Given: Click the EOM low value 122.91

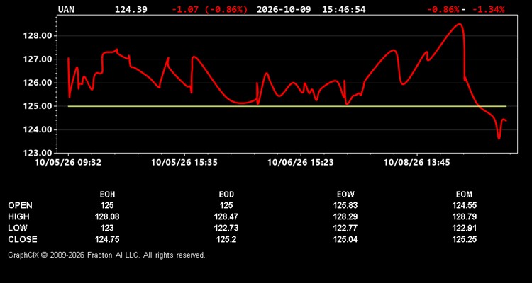Looking at the screenshot, I should point(464,228).
